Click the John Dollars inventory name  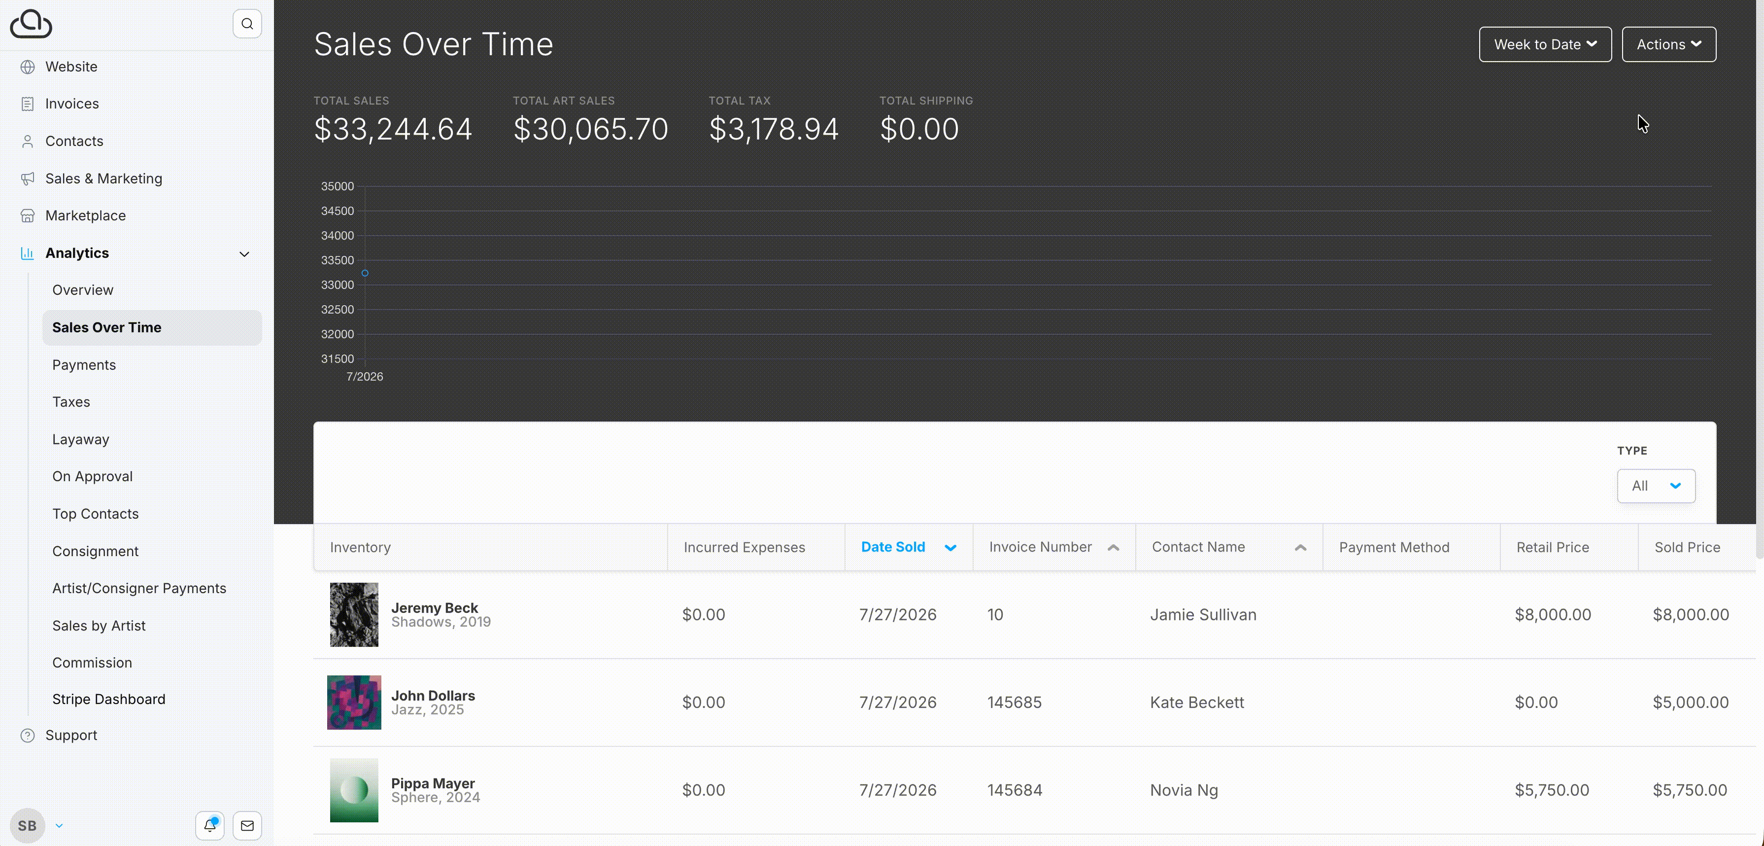[433, 695]
